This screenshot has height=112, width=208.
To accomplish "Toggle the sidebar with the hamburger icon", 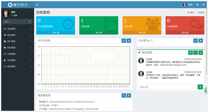I will (37, 5).
